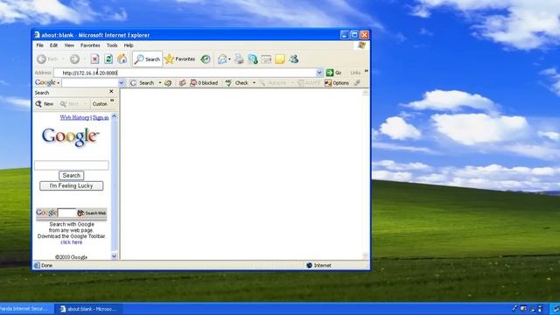Click the Refresh page icon
The image size is (560, 315).
[108, 59]
